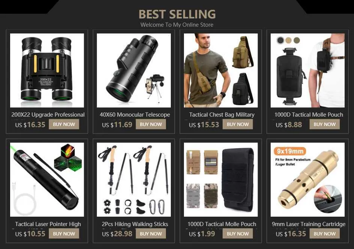Click Buy Now for Tactical Laser Pointer
Viewport: 354px width, 249px height.
pos(64,234)
